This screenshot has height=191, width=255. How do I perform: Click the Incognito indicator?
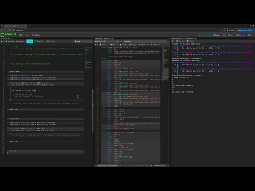coord(231,30)
